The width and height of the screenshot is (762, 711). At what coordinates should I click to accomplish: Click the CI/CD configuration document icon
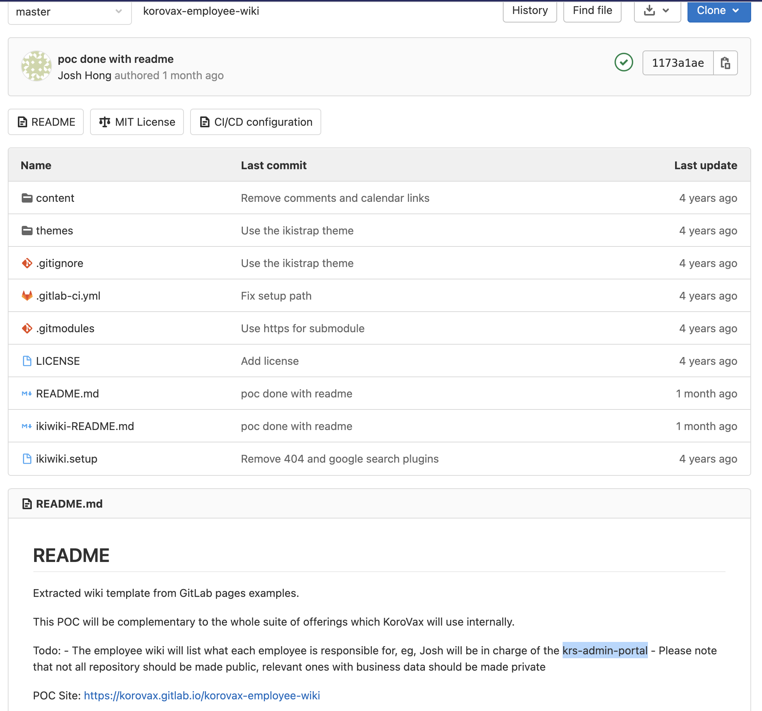pos(204,122)
